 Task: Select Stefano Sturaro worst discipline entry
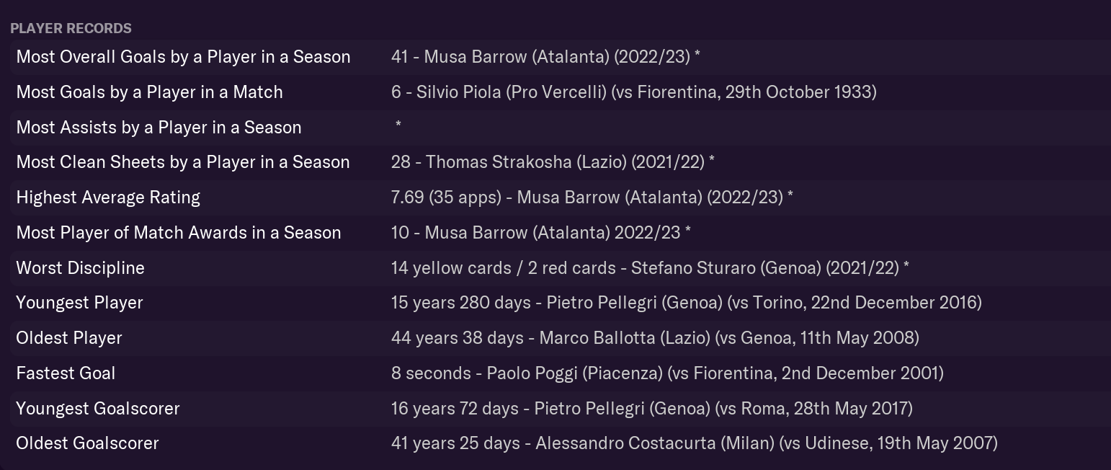point(650,268)
